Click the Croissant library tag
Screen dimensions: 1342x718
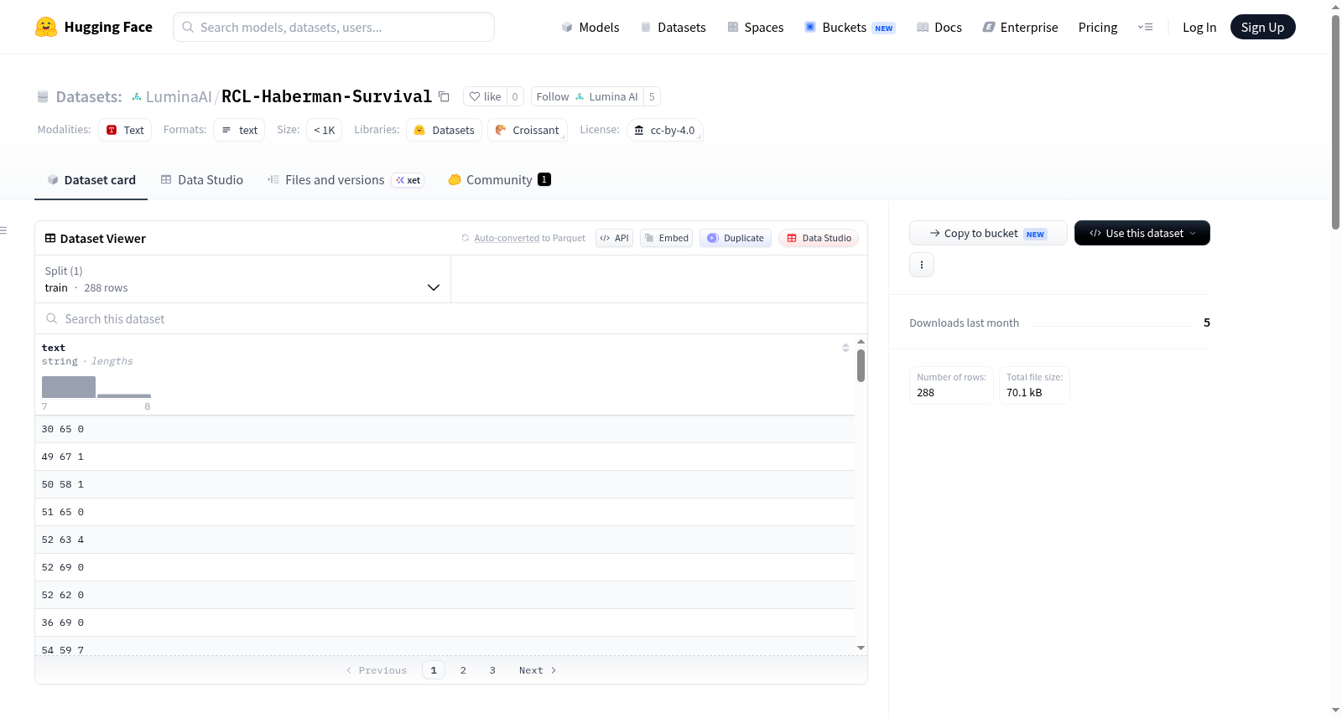point(528,130)
